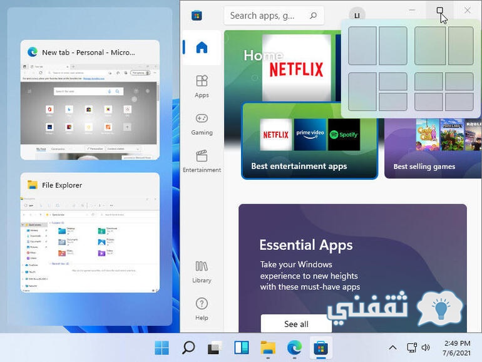Go to Gaming in the Store sidebar

tap(202, 124)
